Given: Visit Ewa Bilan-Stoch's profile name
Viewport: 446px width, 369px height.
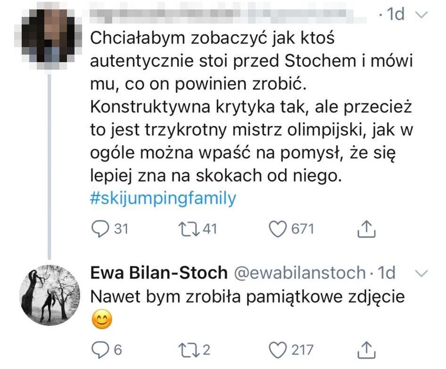Looking at the screenshot, I should click(x=158, y=273).
